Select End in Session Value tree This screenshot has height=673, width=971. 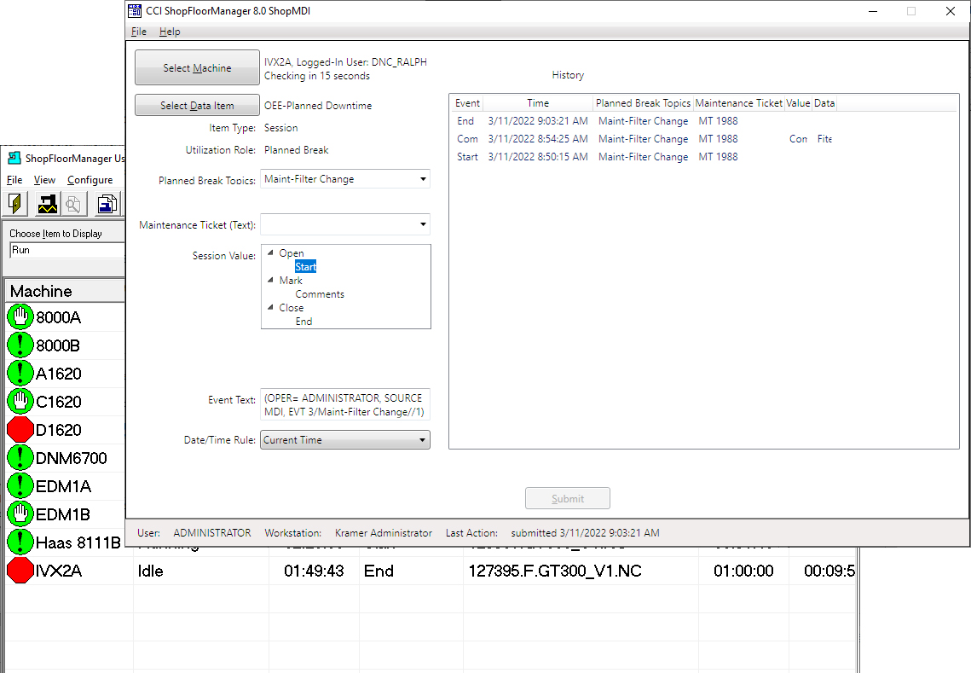tap(303, 322)
